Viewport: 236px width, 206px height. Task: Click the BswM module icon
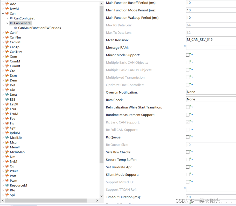click(x=7, y=9)
